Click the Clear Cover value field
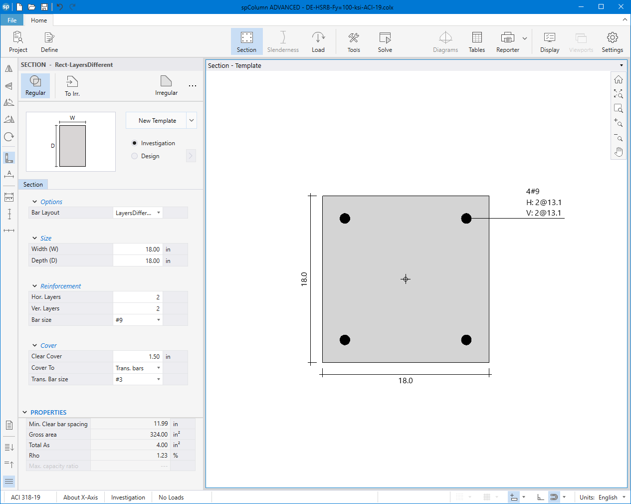631x504 pixels. [138, 356]
